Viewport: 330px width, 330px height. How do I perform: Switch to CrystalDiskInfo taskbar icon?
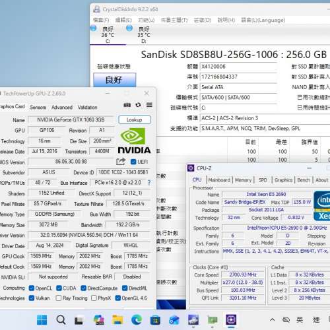193,320
